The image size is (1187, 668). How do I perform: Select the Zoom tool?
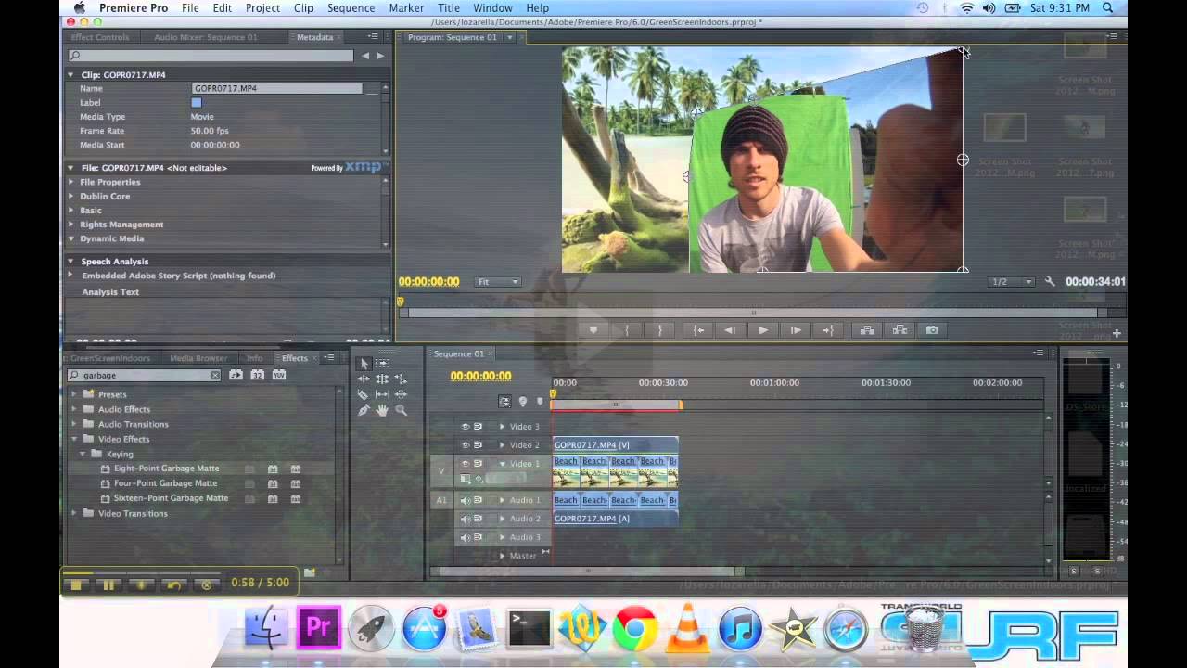point(401,410)
